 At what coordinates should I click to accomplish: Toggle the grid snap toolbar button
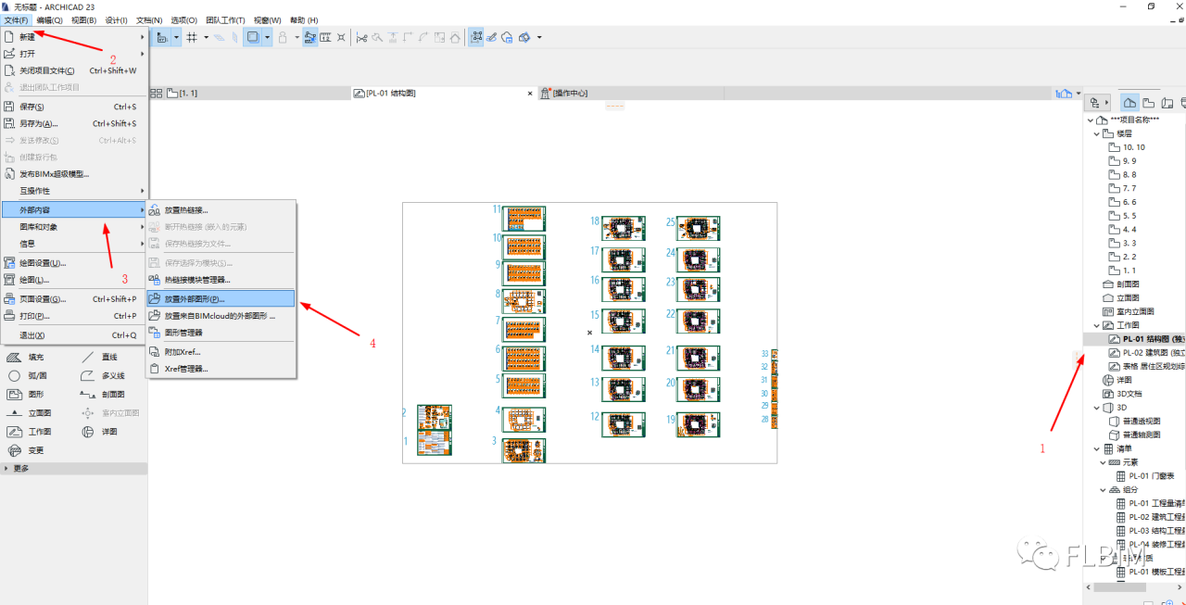coord(192,37)
